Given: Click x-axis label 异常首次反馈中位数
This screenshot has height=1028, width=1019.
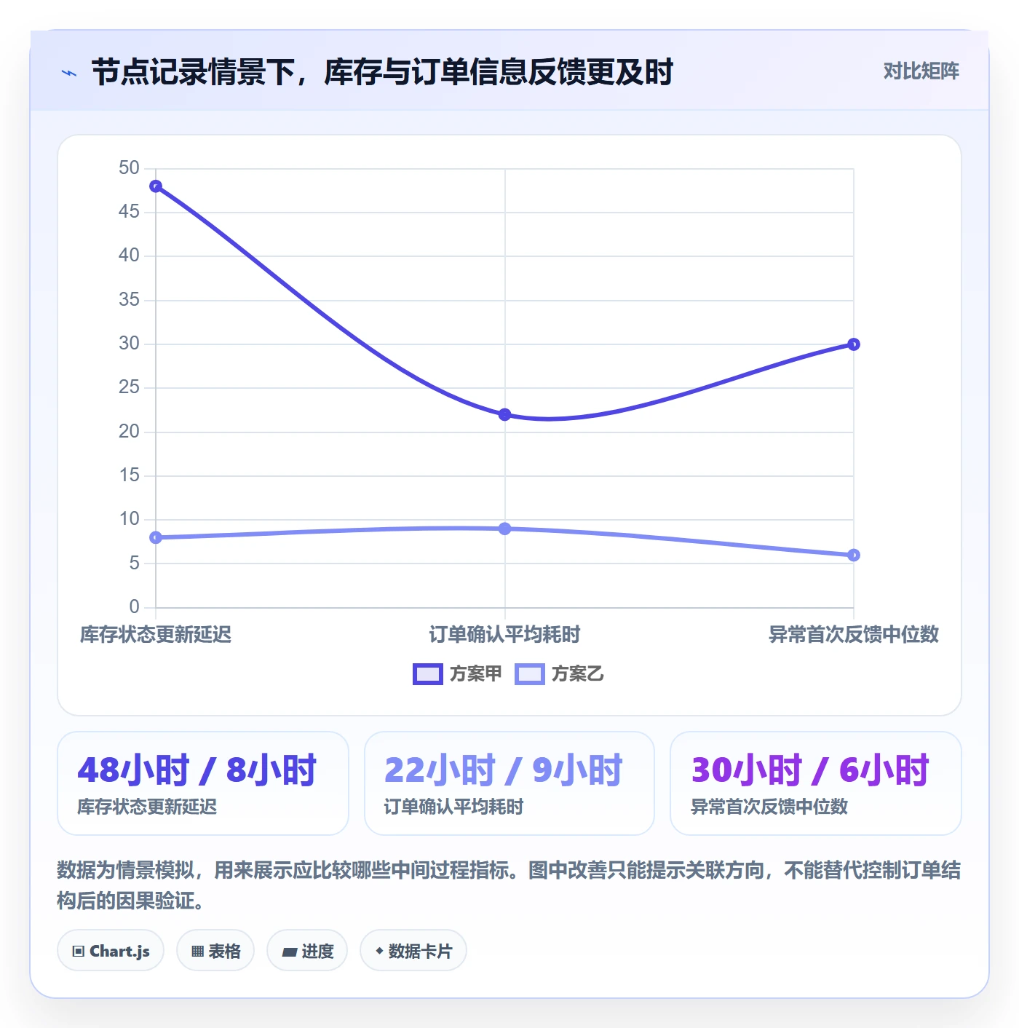Looking at the screenshot, I should 854,634.
